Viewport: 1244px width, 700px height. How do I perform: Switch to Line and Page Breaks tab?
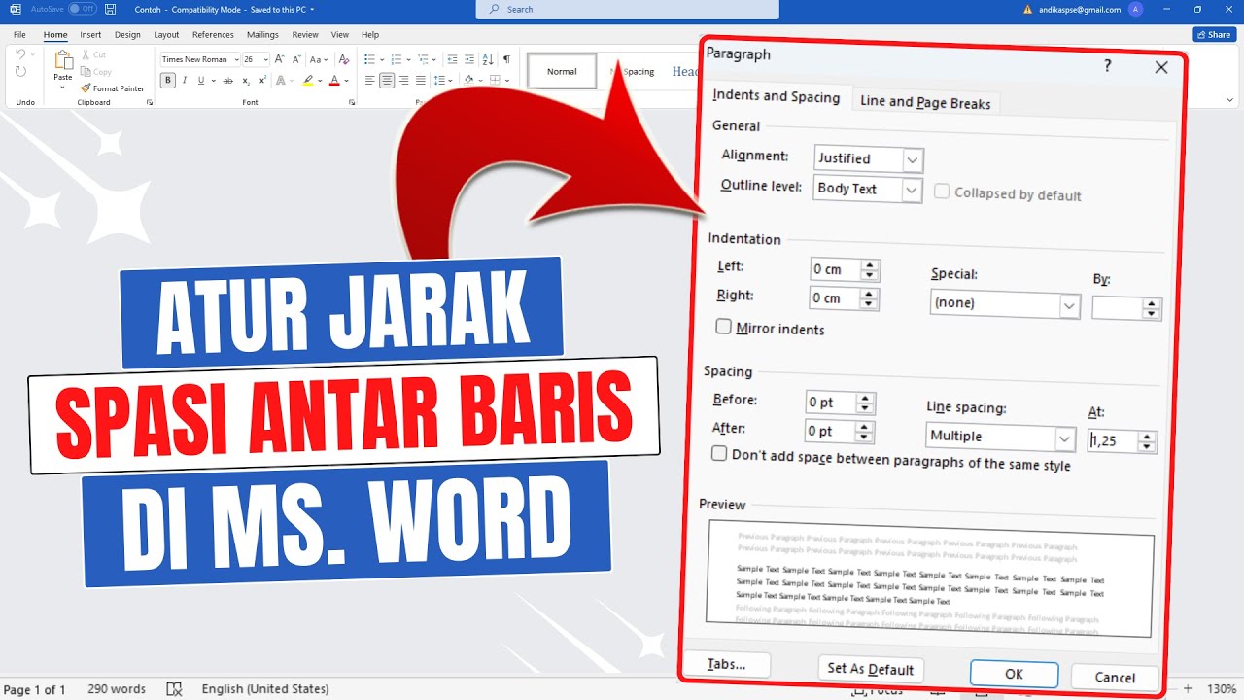[x=925, y=102]
